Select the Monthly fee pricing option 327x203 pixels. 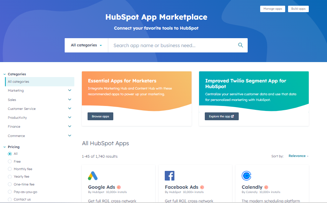10,169
